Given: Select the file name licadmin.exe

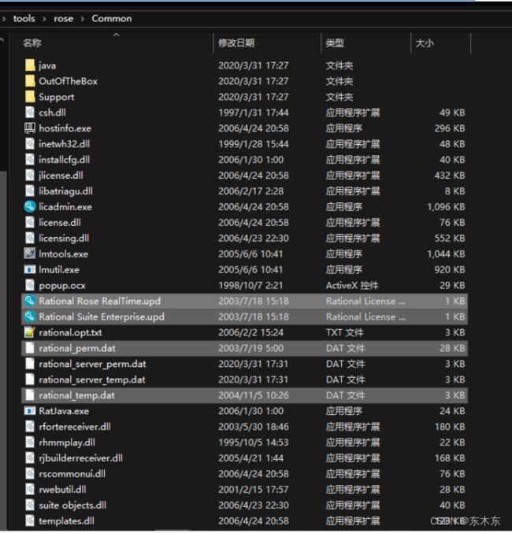Looking at the screenshot, I should (x=65, y=207).
